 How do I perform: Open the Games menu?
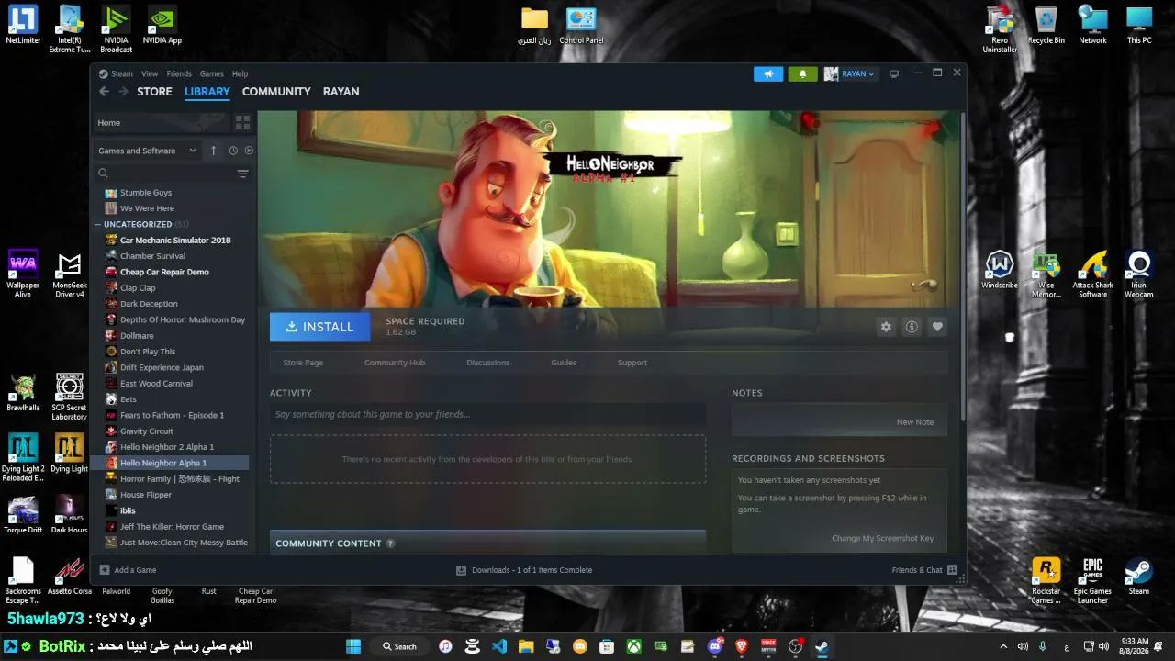pos(212,73)
